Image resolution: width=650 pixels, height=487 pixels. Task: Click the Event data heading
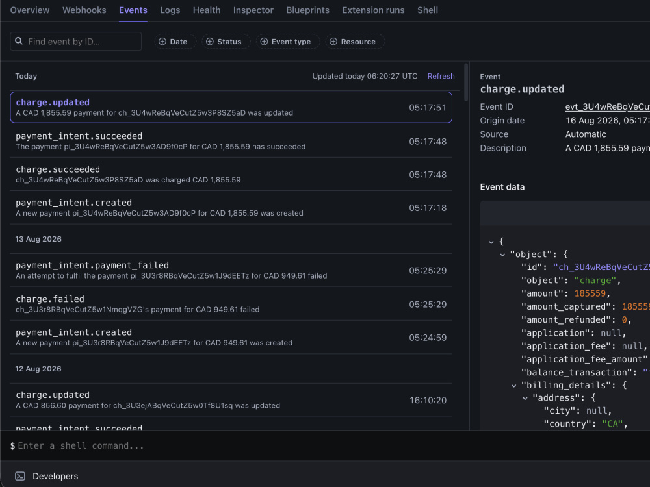[x=502, y=187]
